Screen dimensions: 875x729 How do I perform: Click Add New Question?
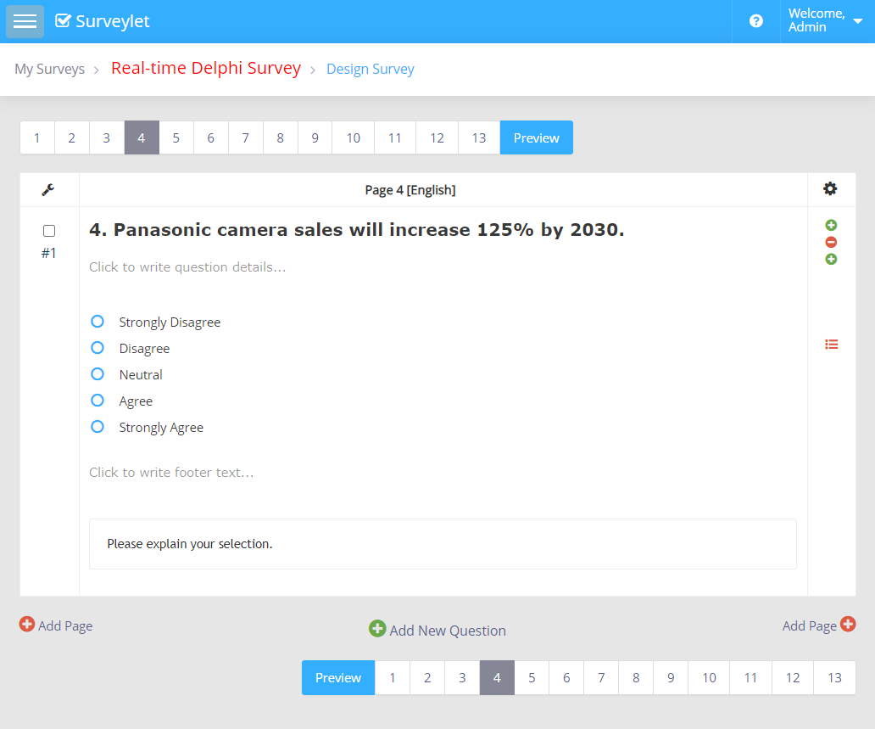(437, 630)
